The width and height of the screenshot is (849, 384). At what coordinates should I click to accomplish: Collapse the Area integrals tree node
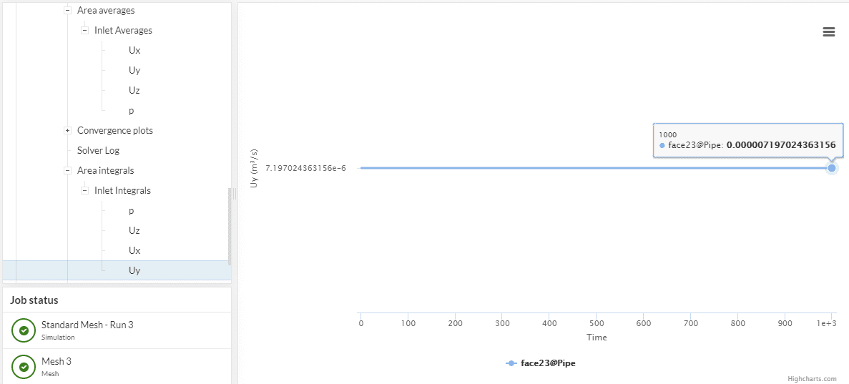(x=67, y=171)
